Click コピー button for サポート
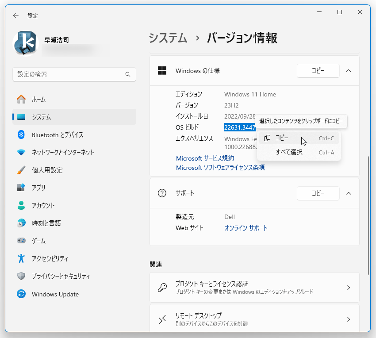 click(x=318, y=193)
